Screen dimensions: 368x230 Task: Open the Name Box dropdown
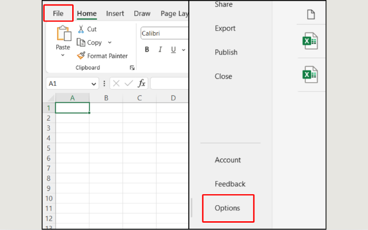pyautogui.click(x=94, y=84)
